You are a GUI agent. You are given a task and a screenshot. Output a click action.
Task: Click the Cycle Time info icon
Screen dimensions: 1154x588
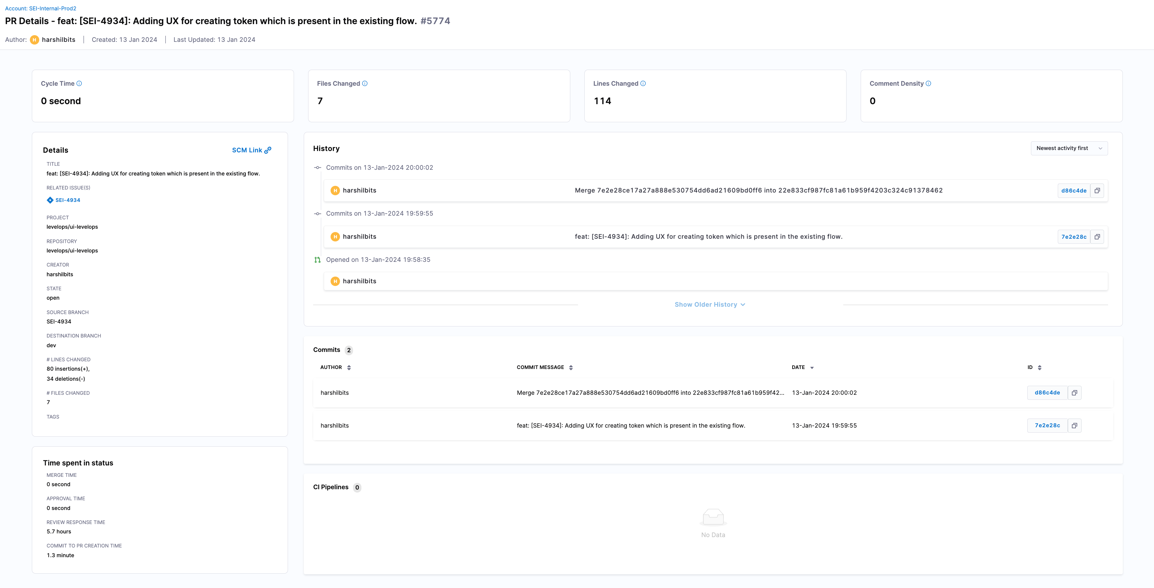[x=79, y=84]
